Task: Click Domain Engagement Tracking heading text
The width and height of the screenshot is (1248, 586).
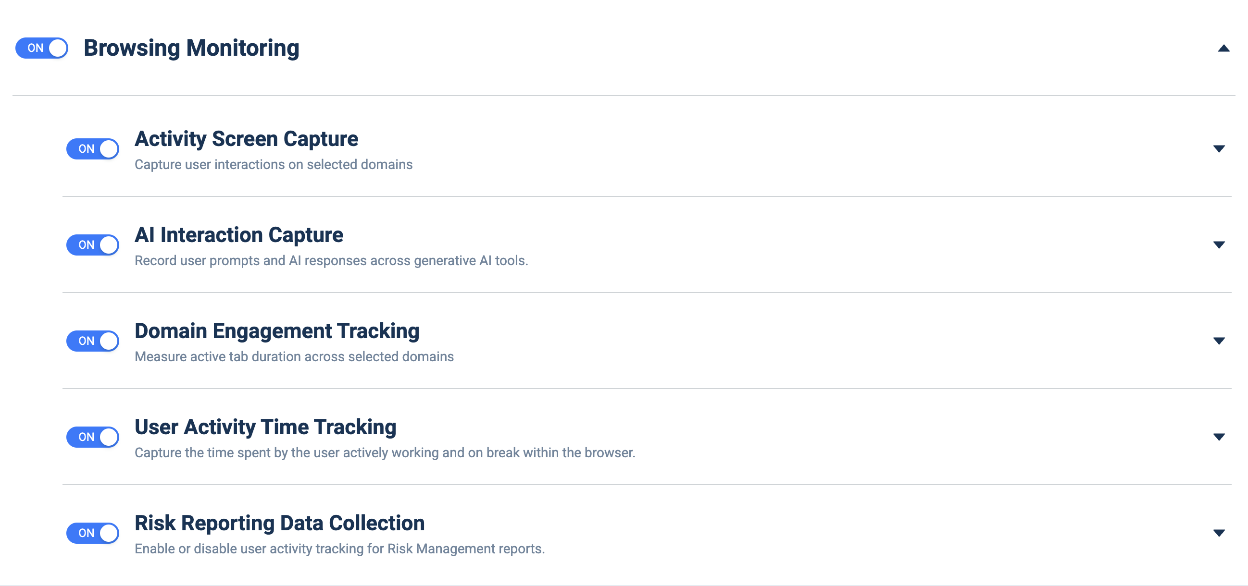Action: click(276, 331)
